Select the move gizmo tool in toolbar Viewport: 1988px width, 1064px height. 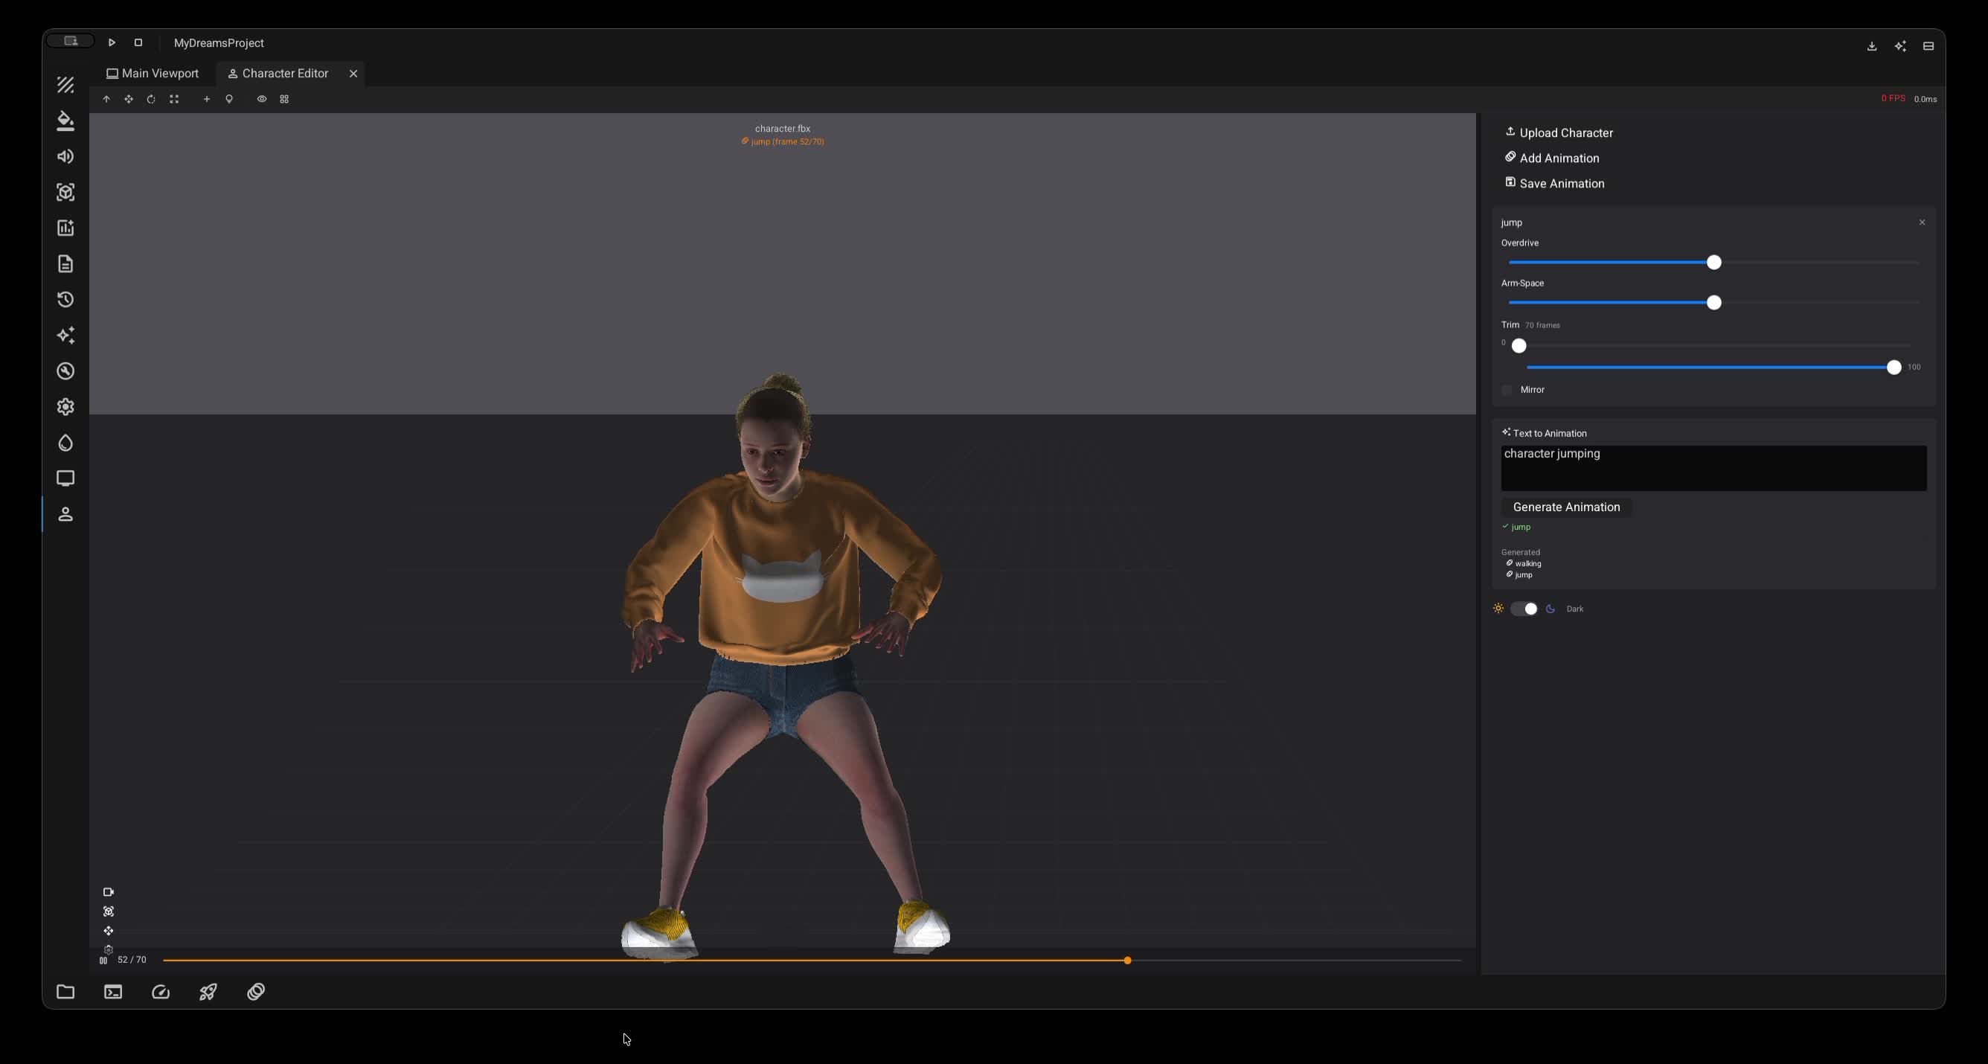(x=129, y=99)
